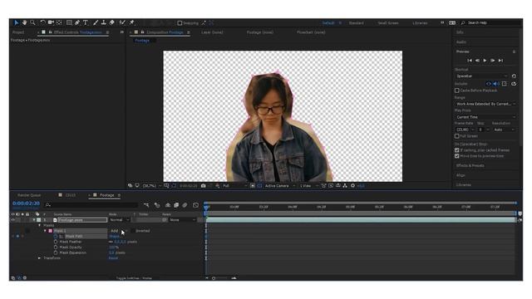The width and height of the screenshot is (532, 299).
Task: Hide the footage layer with eye toggle
Action: (13, 220)
